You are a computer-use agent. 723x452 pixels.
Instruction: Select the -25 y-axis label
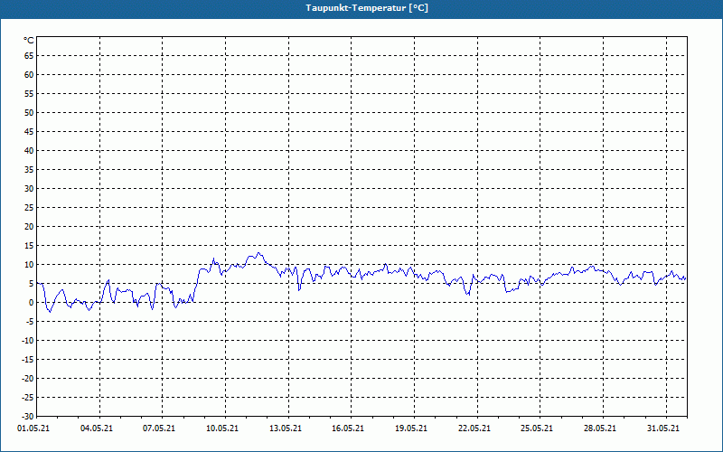(x=28, y=398)
